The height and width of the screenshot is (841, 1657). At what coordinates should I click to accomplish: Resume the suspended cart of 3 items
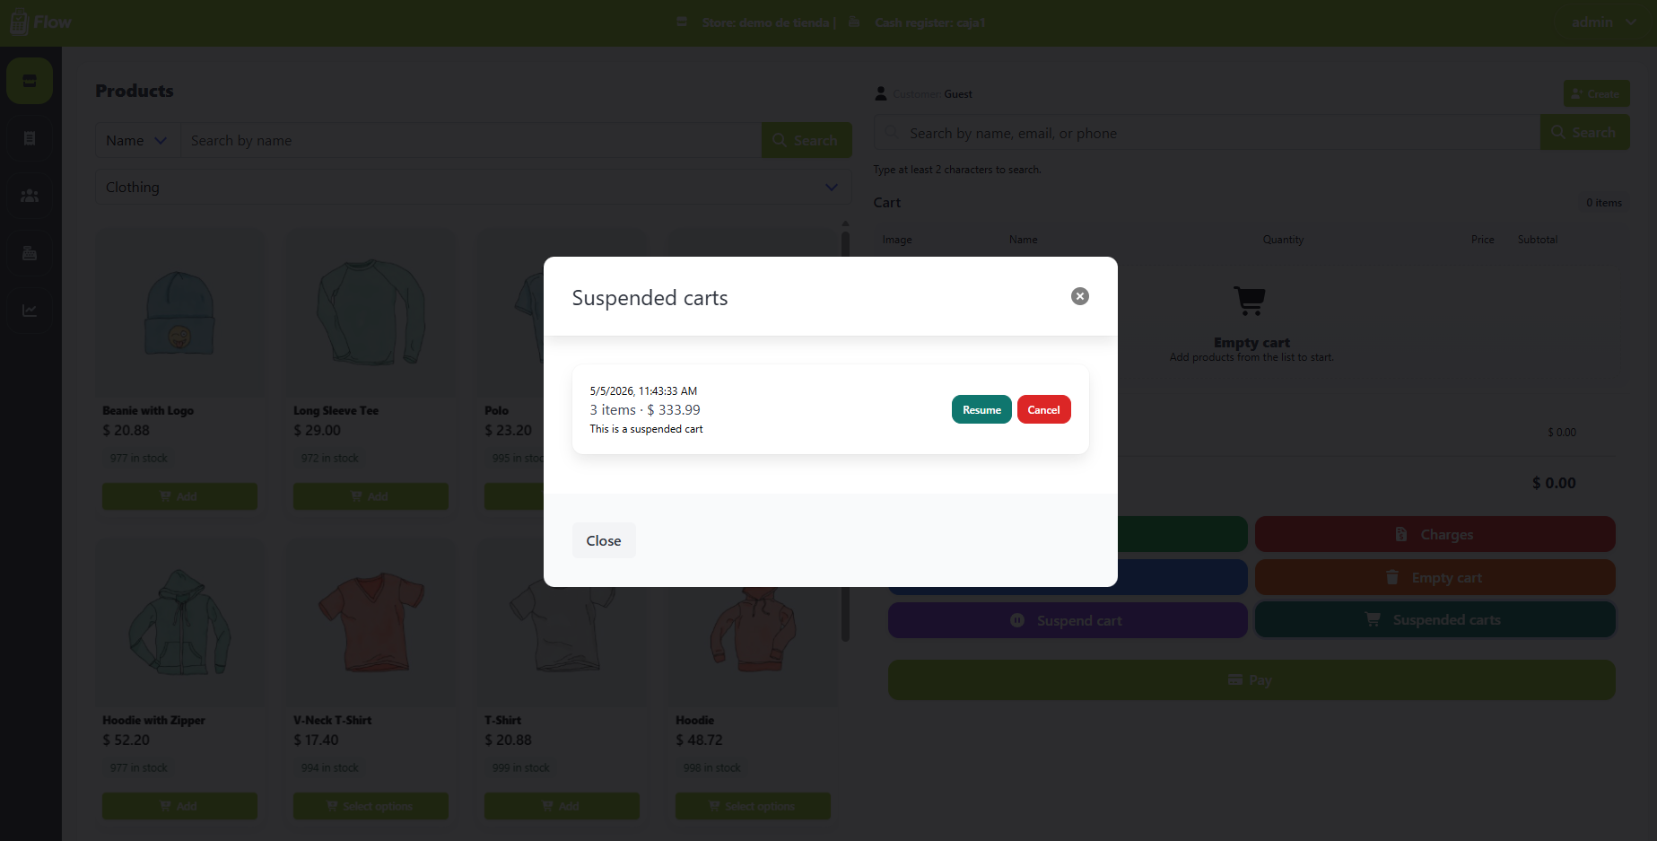point(981,409)
